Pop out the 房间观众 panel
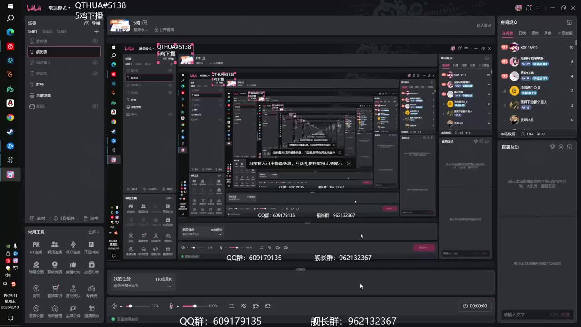Screen dimensions: 581x327 pyautogui.click(x=569, y=22)
